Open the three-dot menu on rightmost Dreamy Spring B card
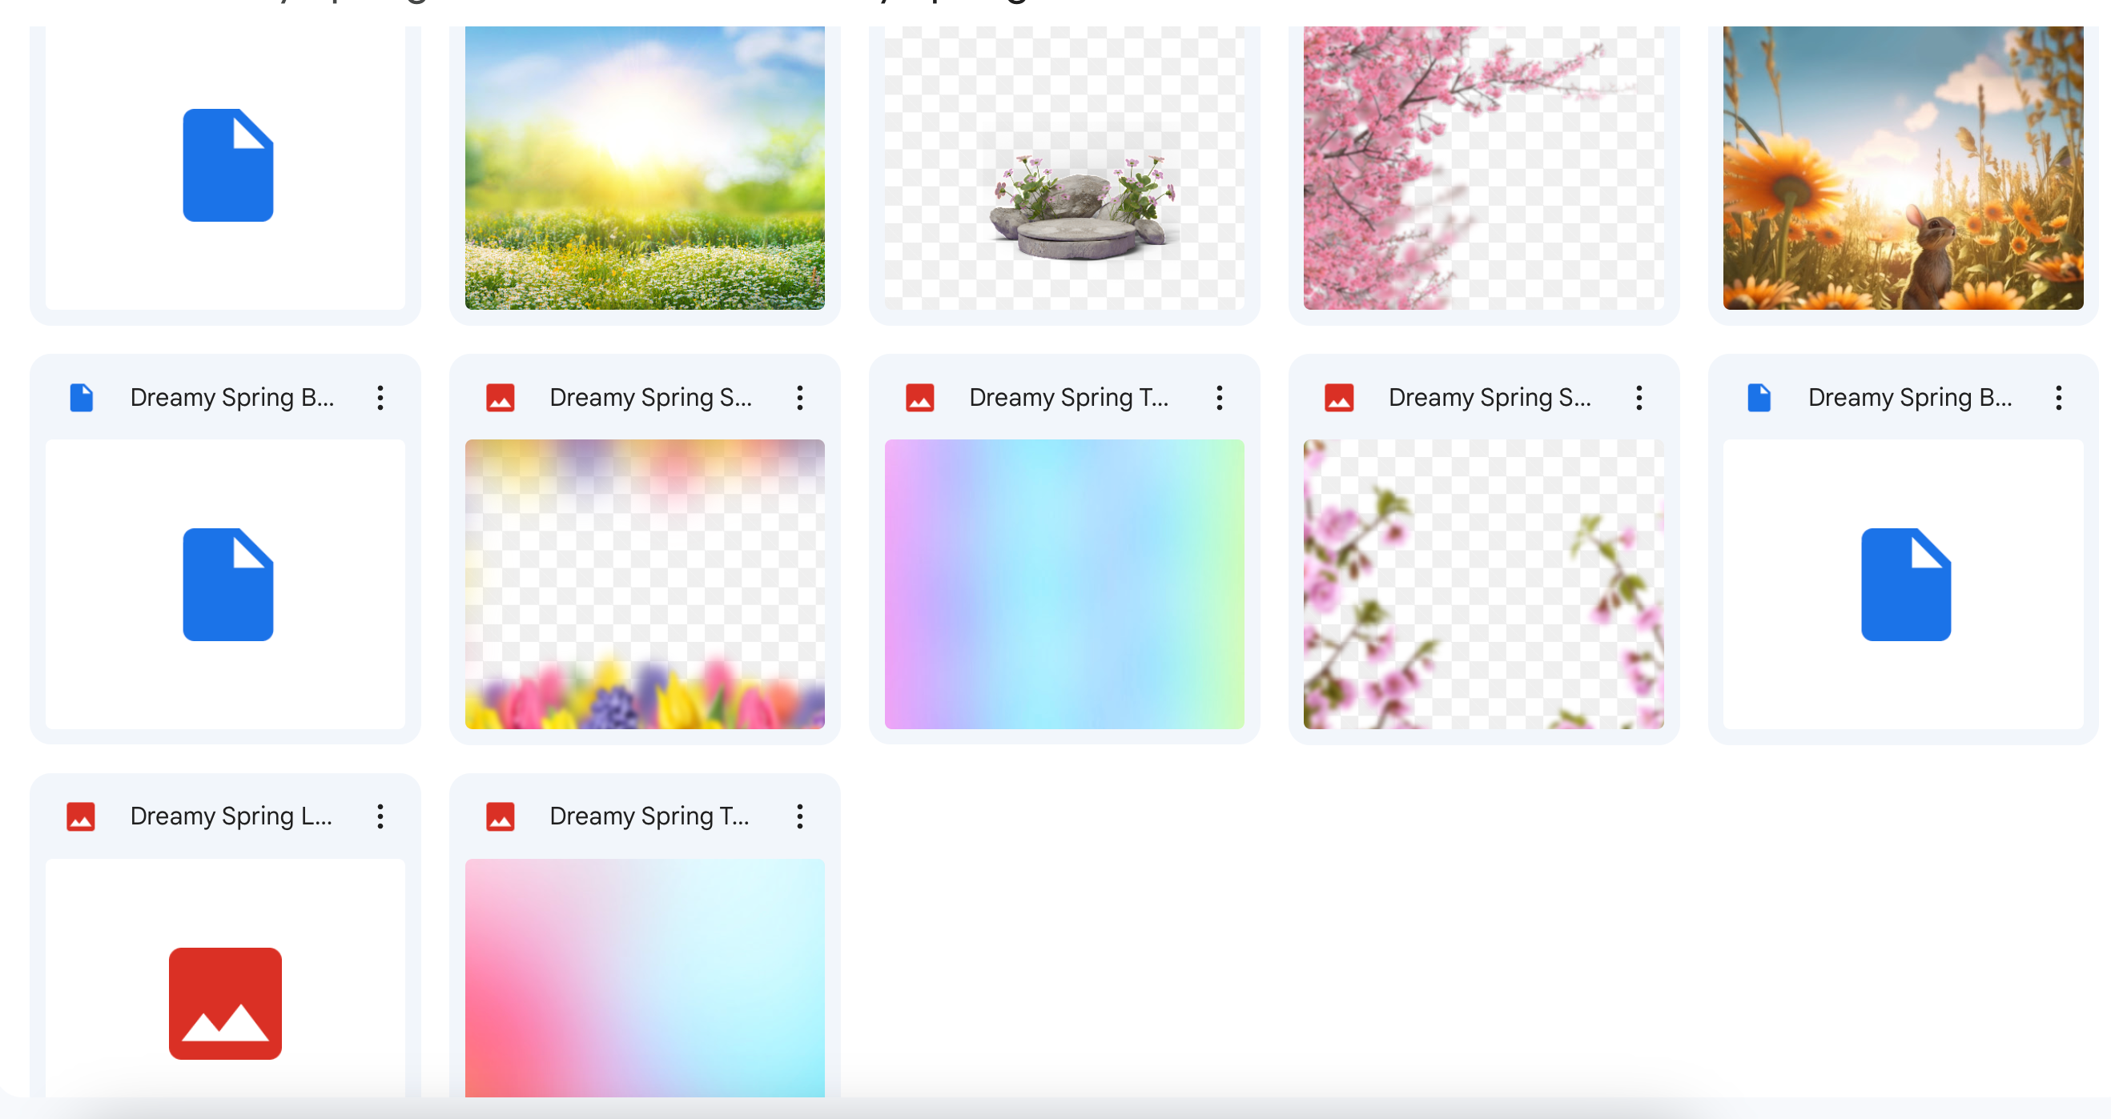Screen dimensions: 2111x1119 pyautogui.click(x=2061, y=397)
